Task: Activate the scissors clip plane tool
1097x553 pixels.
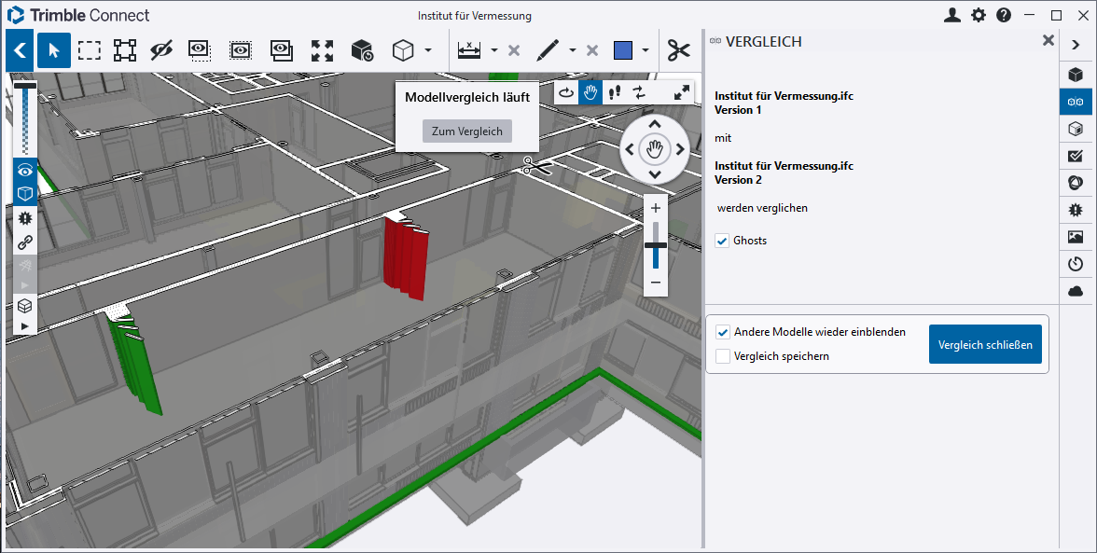Action: pos(679,50)
